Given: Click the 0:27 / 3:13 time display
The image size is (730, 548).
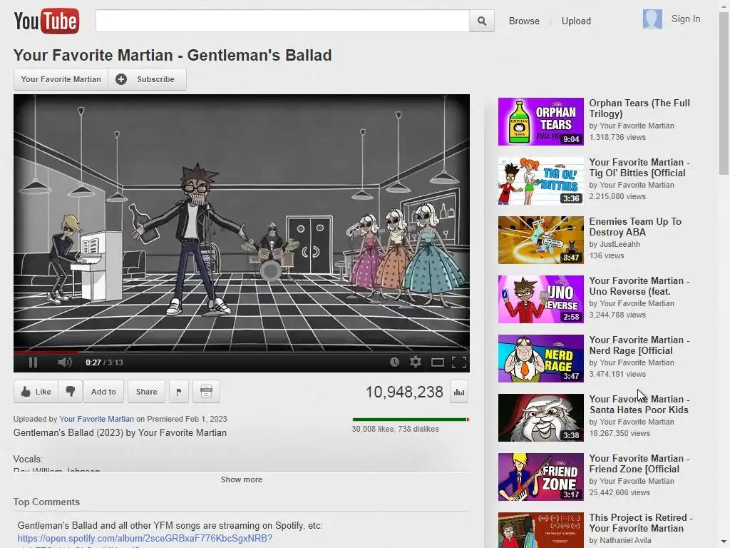Looking at the screenshot, I should click(104, 362).
